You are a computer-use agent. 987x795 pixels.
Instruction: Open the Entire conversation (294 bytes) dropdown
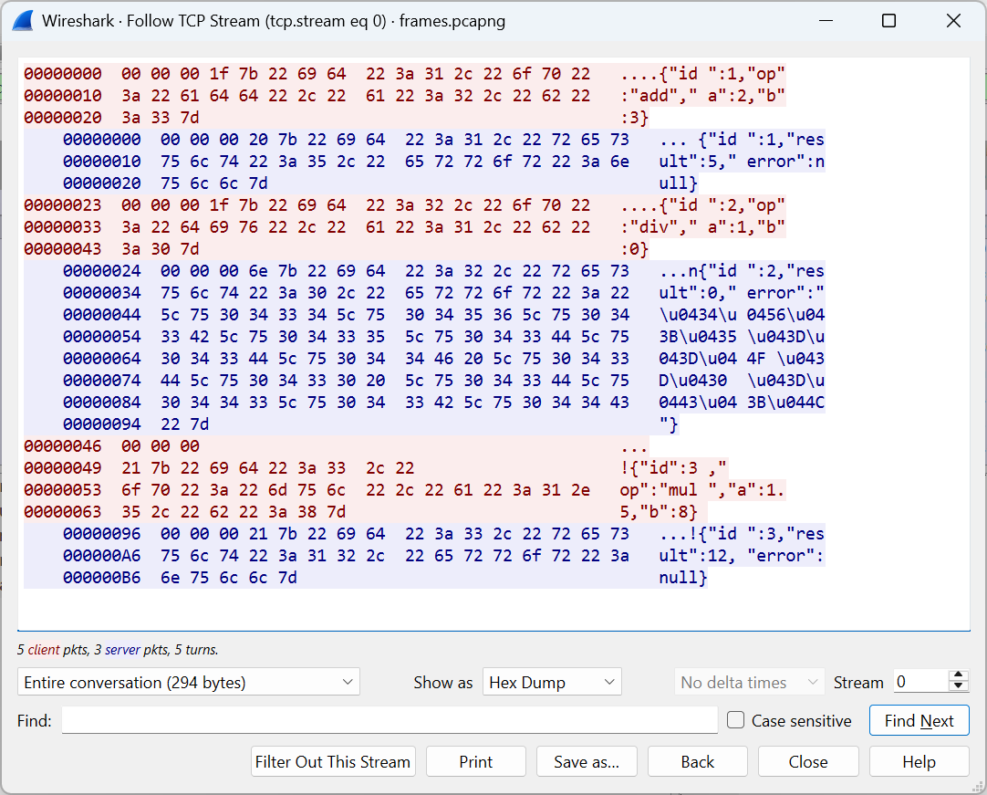click(x=188, y=682)
